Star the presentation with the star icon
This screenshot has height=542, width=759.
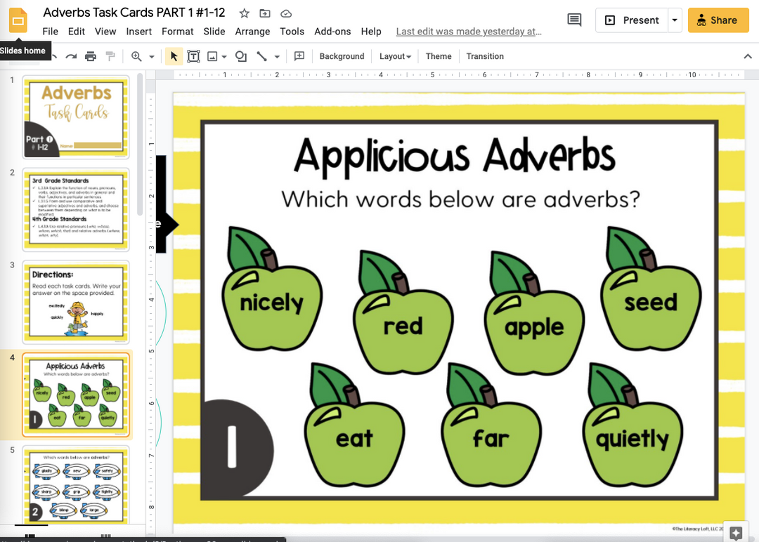[244, 13]
